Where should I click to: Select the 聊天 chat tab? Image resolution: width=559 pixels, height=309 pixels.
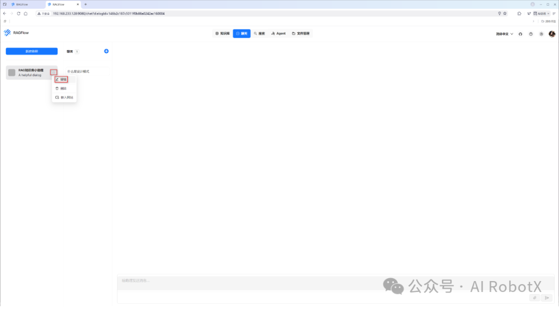tap(242, 34)
